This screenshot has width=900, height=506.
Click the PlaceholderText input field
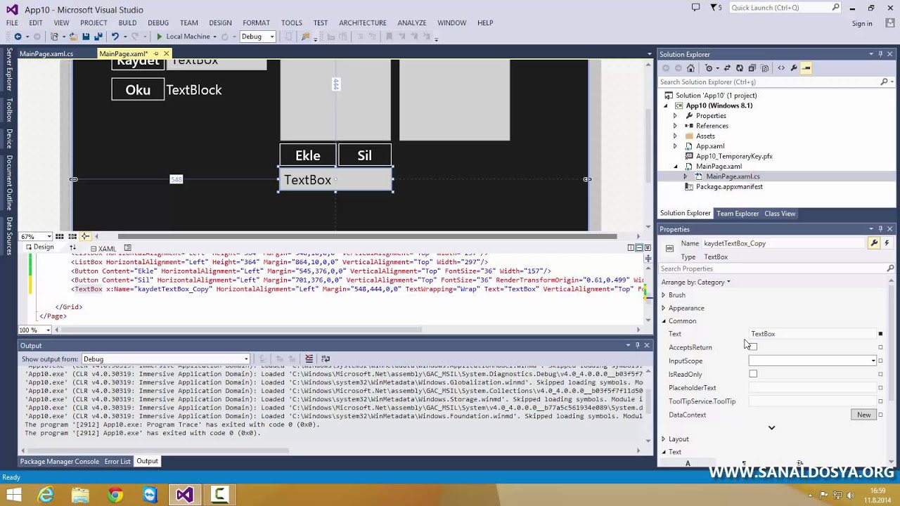(x=812, y=388)
